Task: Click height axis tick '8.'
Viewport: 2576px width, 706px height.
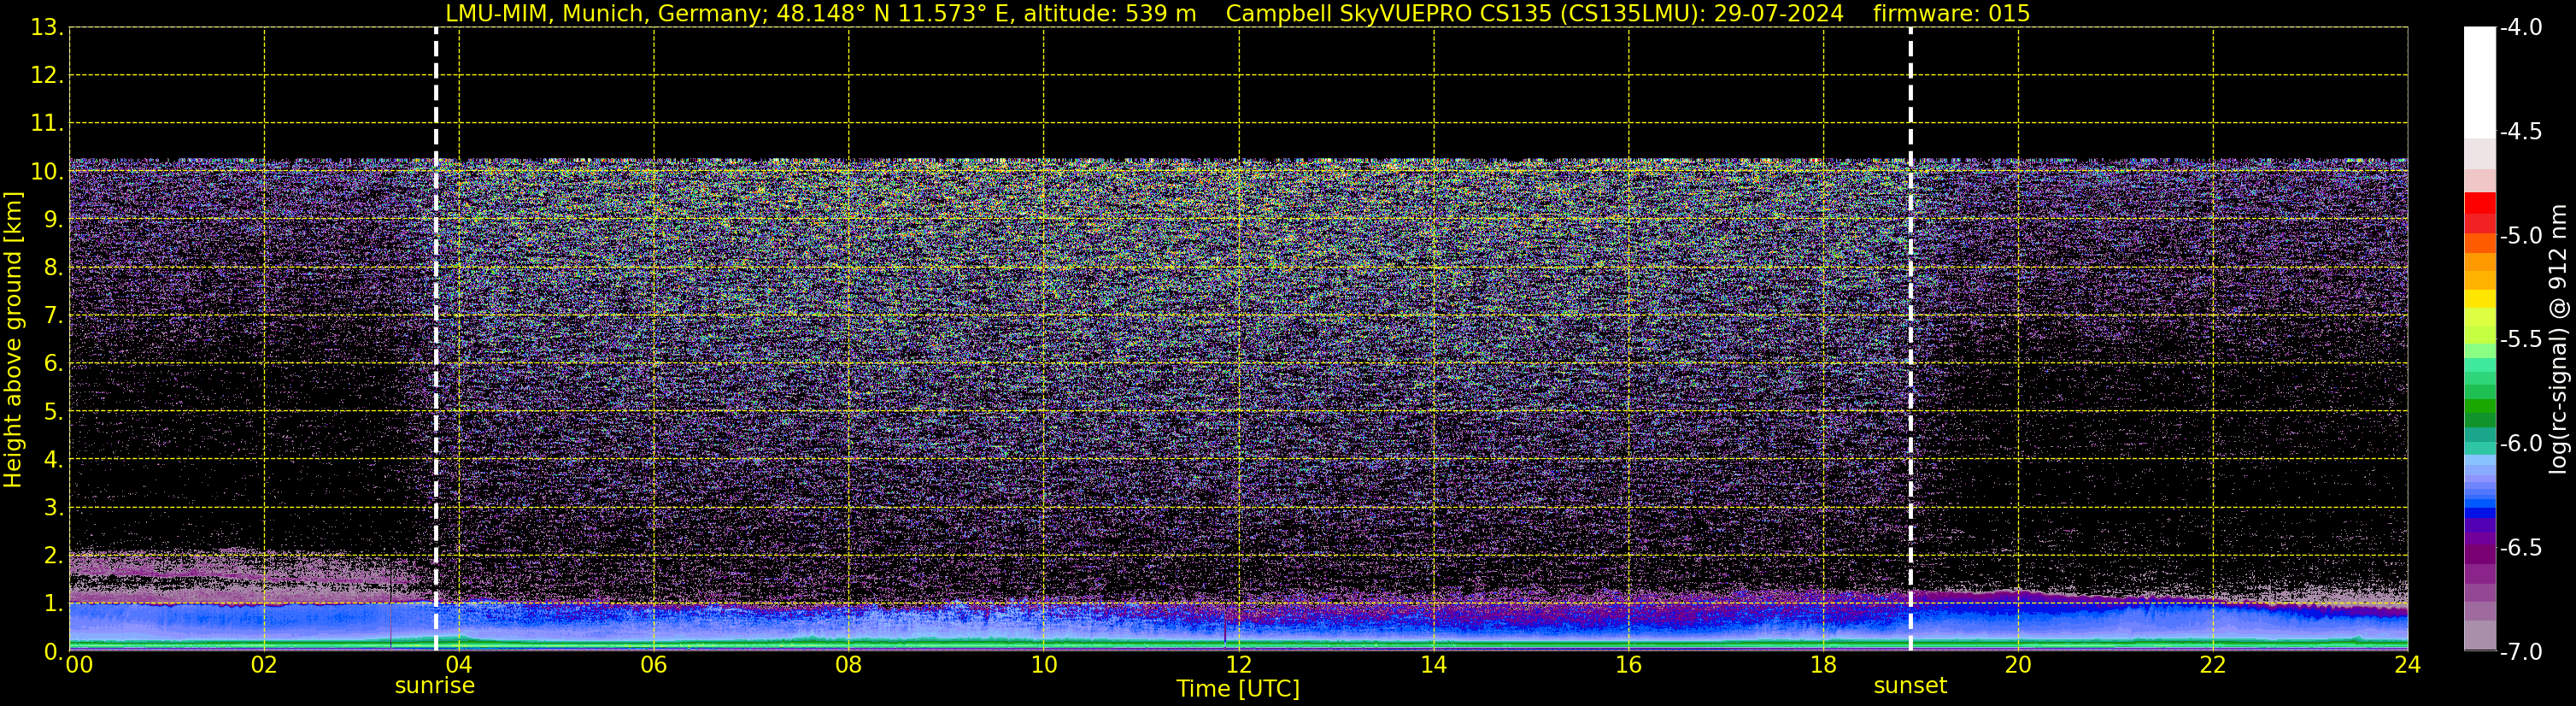Action: click(54, 268)
